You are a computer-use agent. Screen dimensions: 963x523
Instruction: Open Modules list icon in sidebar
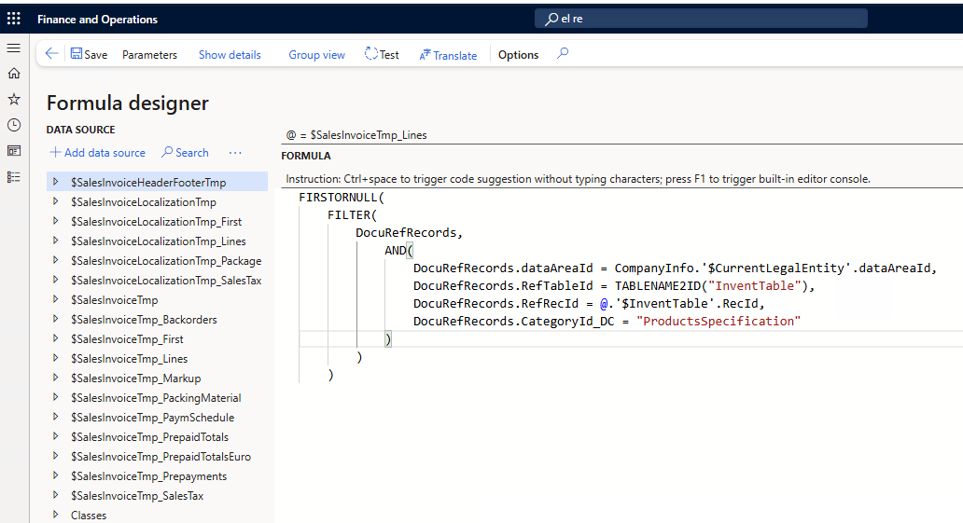tap(14, 177)
